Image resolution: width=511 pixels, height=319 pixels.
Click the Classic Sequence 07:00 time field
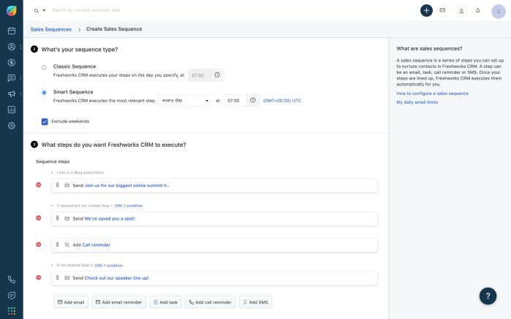click(x=200, y=75)
